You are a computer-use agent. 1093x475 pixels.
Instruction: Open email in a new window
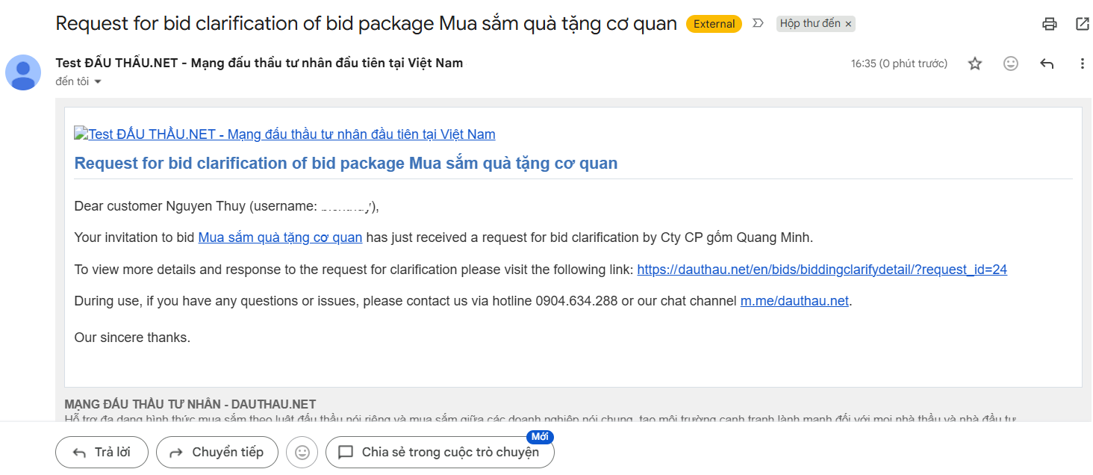(1083, 24)
